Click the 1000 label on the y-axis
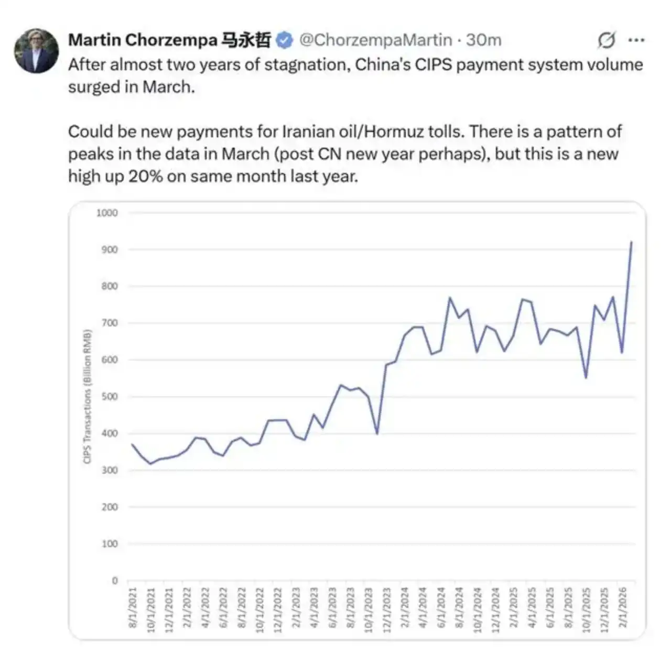The image size is (670, 654). [x=107, y=213]
